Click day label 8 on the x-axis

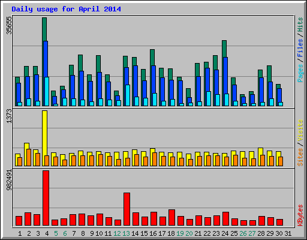(83, 233)
